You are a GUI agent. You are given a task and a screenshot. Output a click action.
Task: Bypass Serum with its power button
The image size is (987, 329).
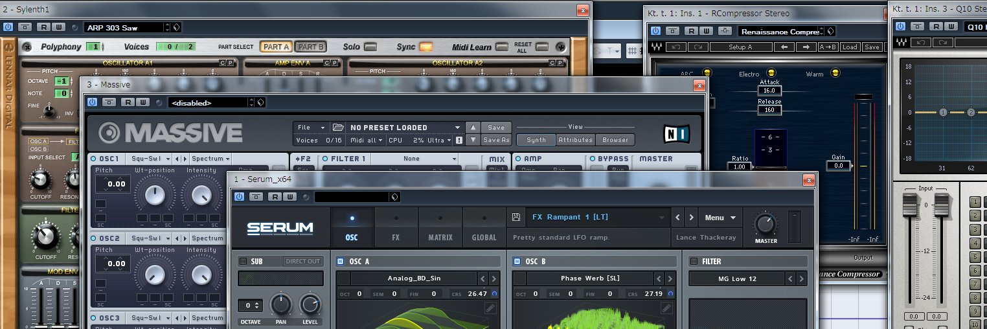point(240,197)
